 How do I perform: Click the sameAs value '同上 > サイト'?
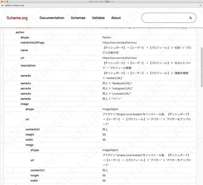pos(112,99)
